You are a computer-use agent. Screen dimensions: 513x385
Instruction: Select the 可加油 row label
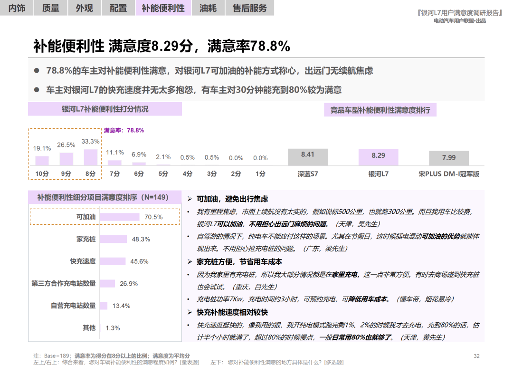coord(86,217)
